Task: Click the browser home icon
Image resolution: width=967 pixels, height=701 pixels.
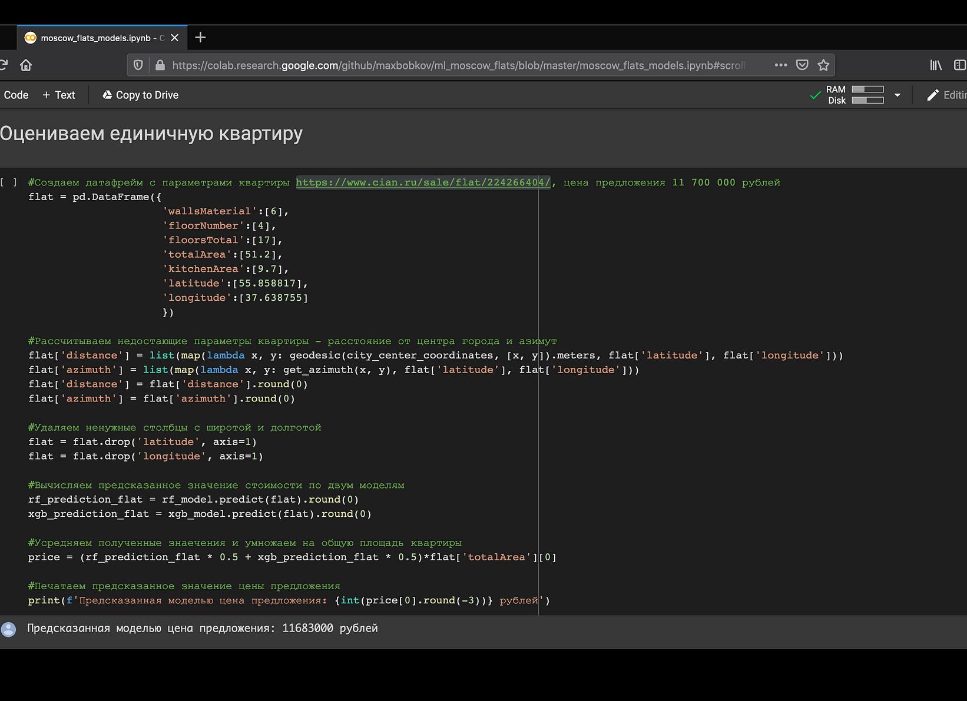Action: click(26, 65)
